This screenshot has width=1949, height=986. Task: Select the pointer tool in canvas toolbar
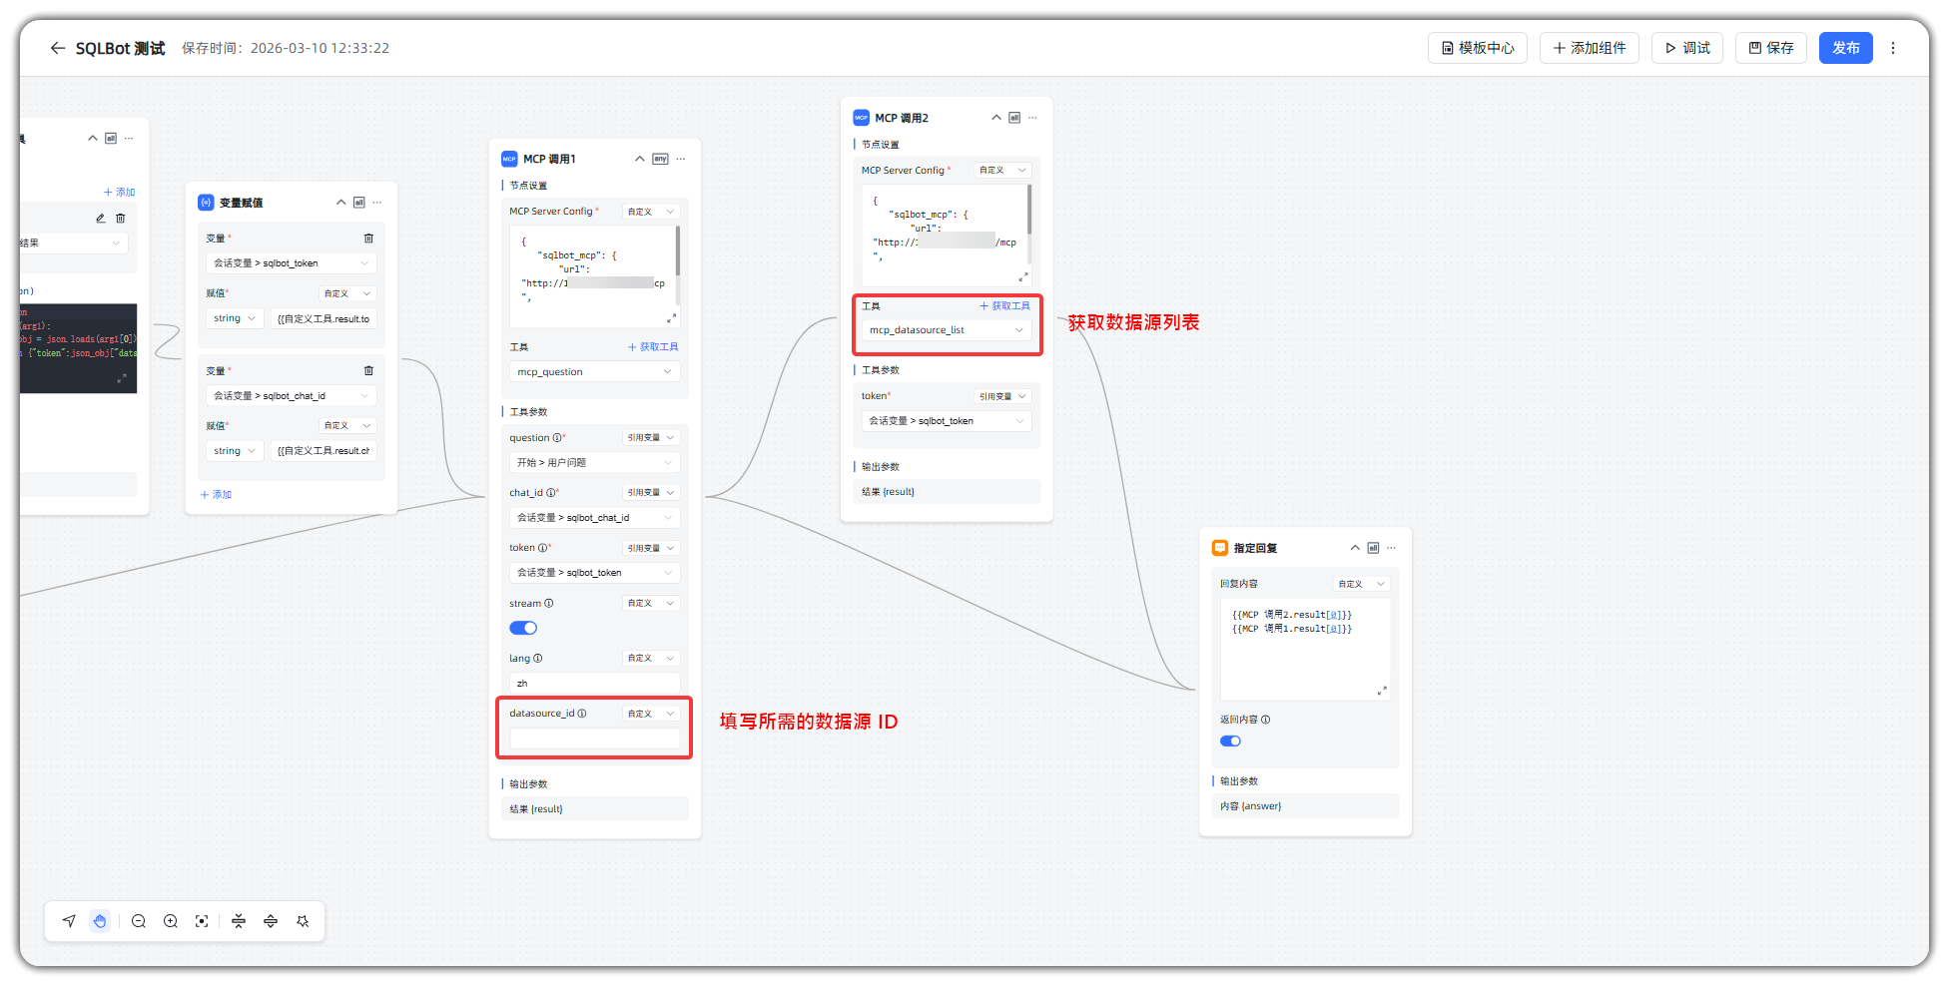pyautogui.click(x=69, y=921)
